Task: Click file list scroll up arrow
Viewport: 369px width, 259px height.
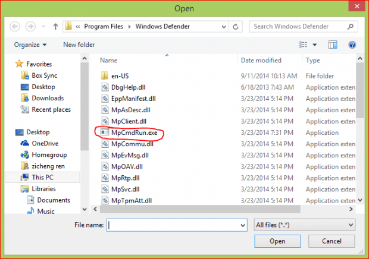Action: click(360, 58)
